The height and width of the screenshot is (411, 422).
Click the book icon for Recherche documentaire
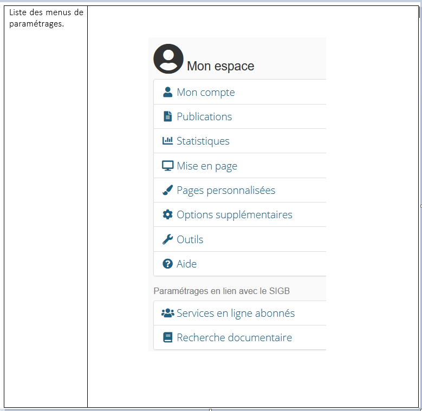coord(167,337)
